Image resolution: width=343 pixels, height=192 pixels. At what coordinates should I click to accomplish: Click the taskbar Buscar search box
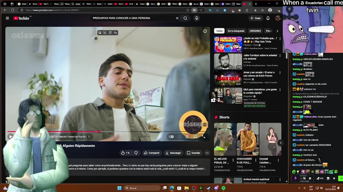[x=142, y=188]
